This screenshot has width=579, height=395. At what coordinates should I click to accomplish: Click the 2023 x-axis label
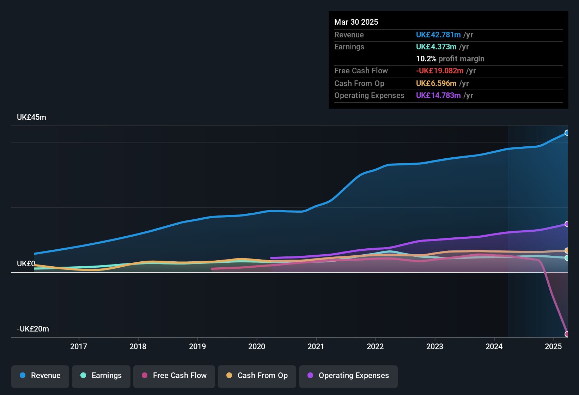coord(435,346)
